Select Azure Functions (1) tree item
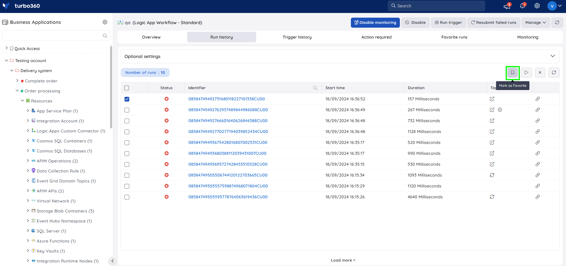This screenshot has width=566, height=266. [x=56, y=241]
